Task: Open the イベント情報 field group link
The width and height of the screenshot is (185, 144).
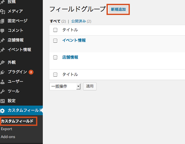Action: [74, 40]
